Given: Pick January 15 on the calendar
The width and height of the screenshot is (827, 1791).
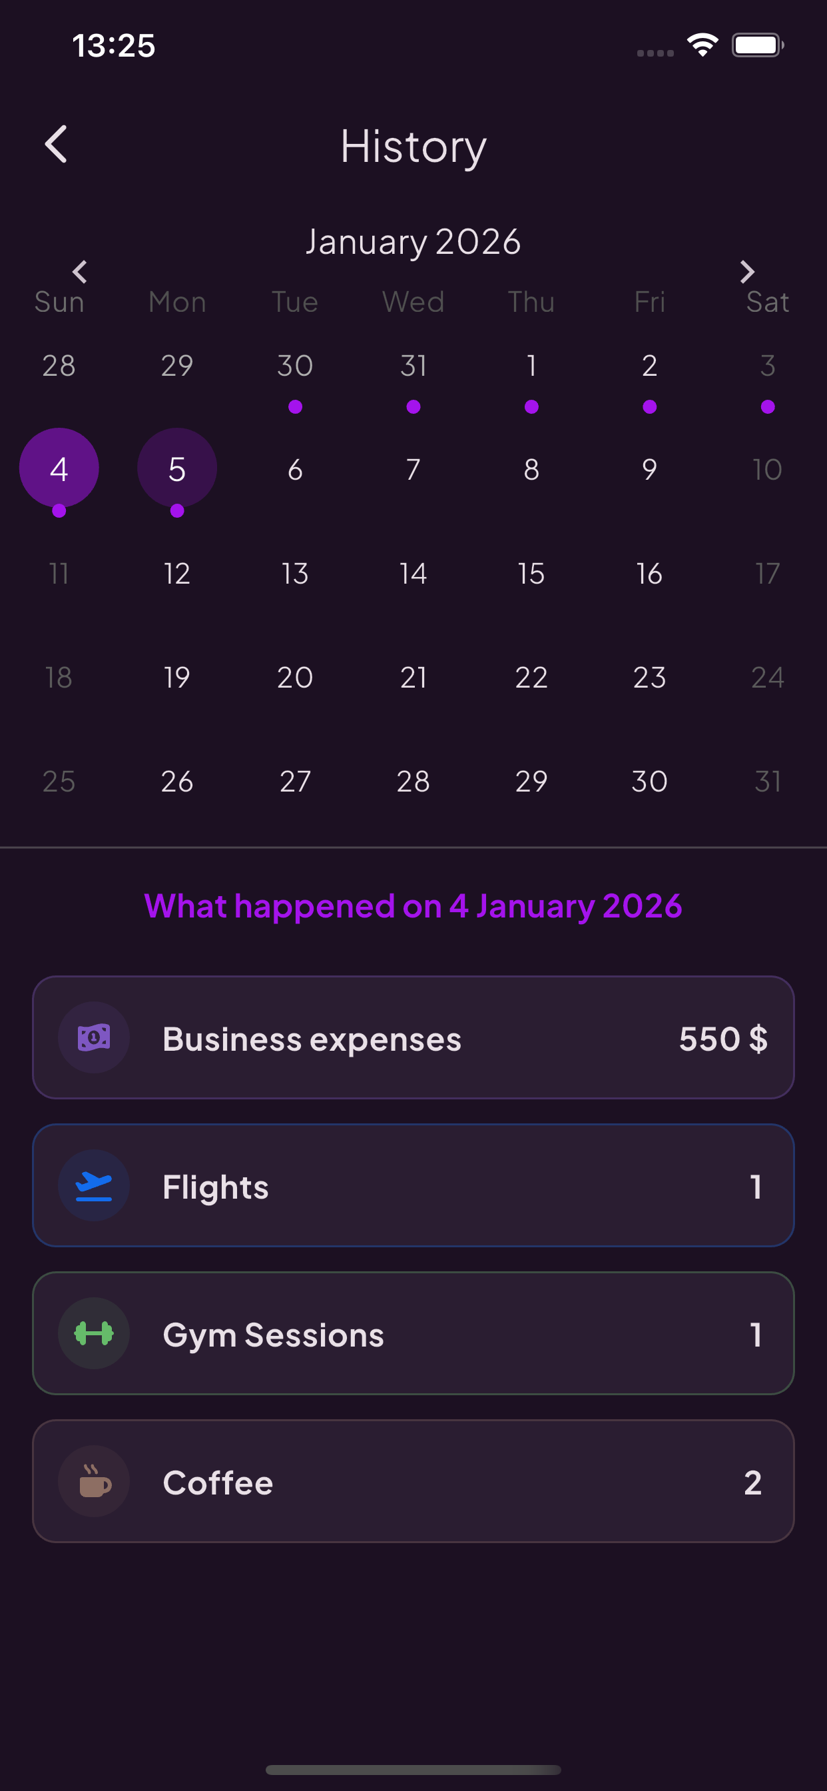Looking at the screenshot, I should point(531,574).
